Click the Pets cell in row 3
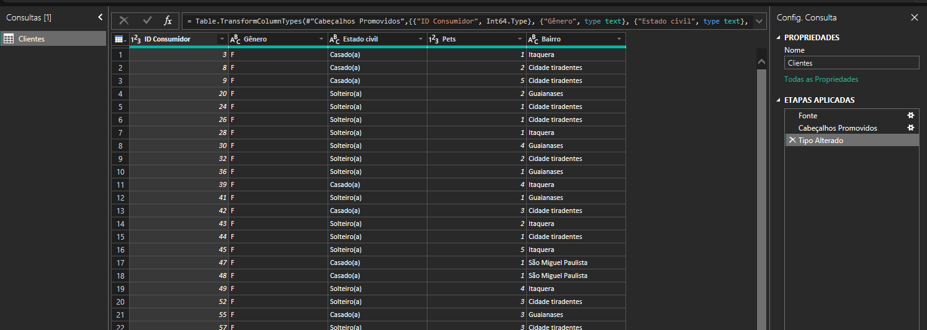This screenshot has width=927, height=330. click(477, 80)
